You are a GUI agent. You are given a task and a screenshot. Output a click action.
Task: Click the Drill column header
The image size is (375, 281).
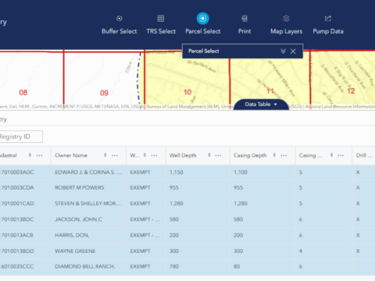(x=364, y=155)
